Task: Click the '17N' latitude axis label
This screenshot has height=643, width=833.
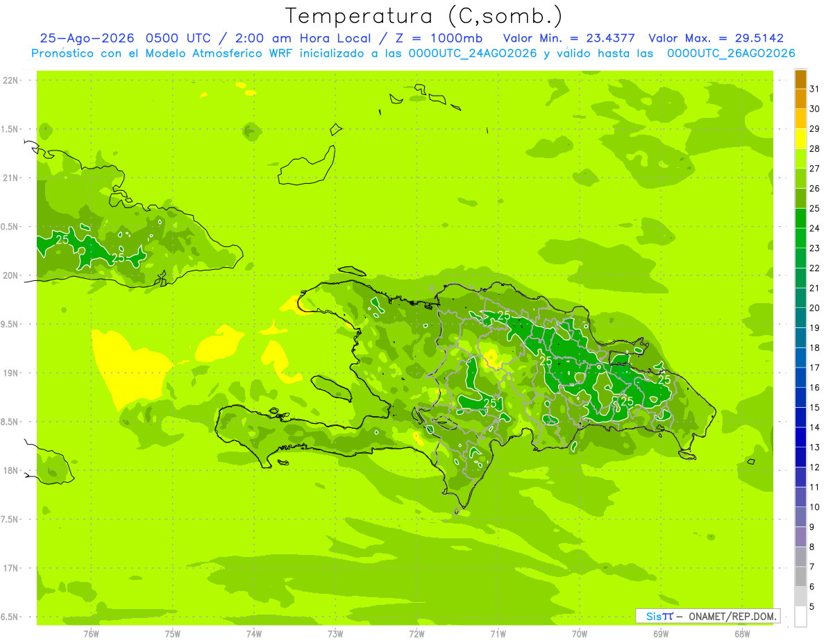Action: point(11,569)
